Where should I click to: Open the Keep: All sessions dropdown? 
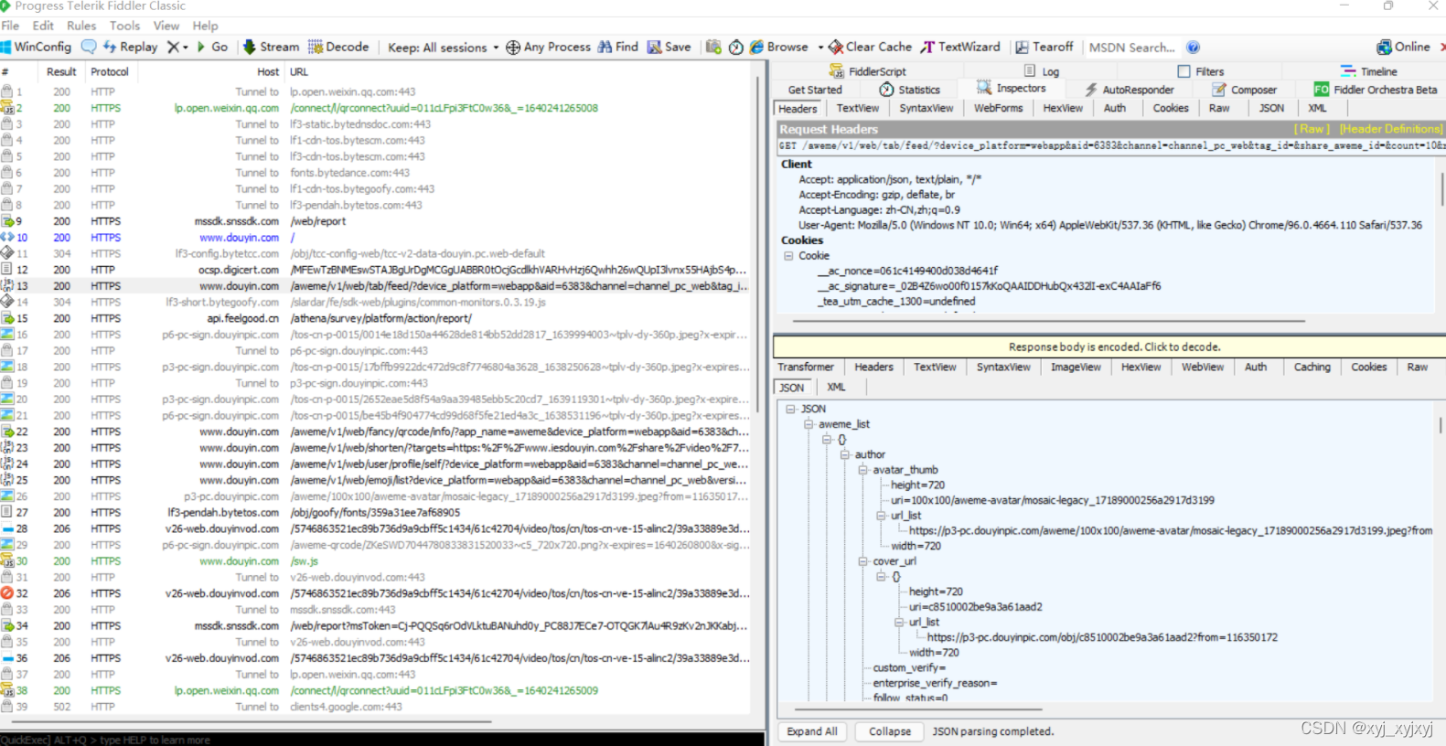click(x=444, y=48)
